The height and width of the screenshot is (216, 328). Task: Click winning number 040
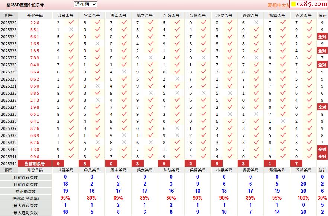35,65
